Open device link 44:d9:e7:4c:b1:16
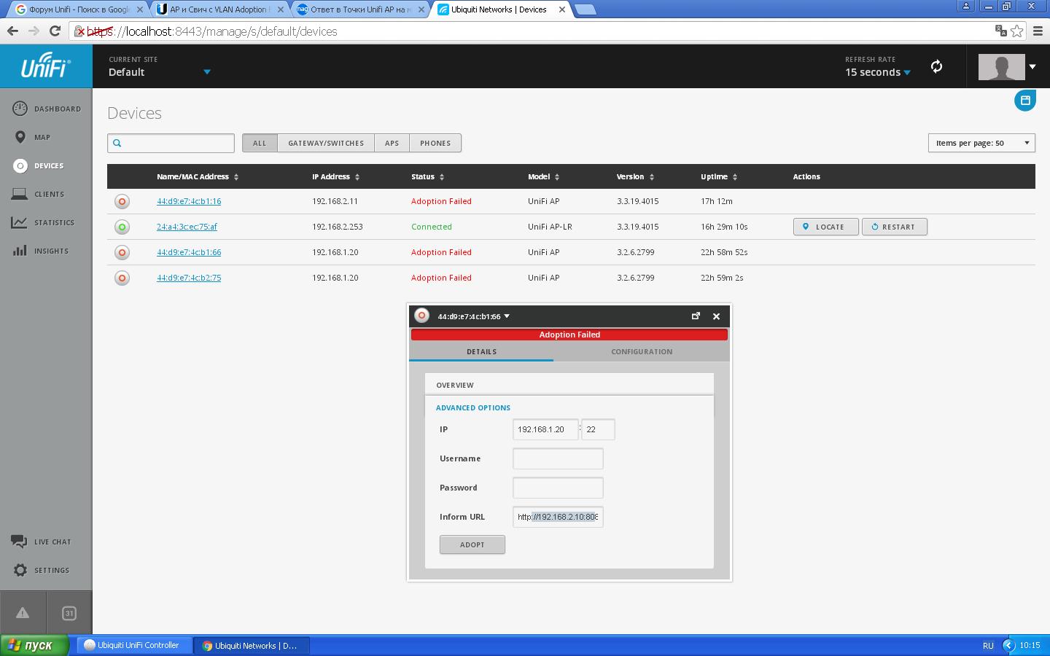 click(189, 201)
